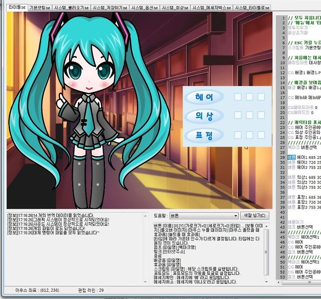Click code line 7 '스크립트 기본셋팅'
321x299 pixels.
click(304, 48)
